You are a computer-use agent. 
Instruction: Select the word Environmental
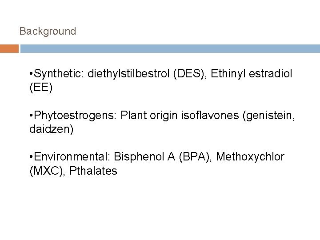(72, 157)
